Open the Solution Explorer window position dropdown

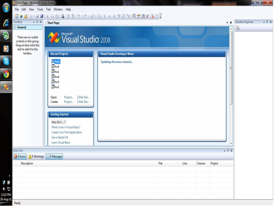click(x=264, y=22)
